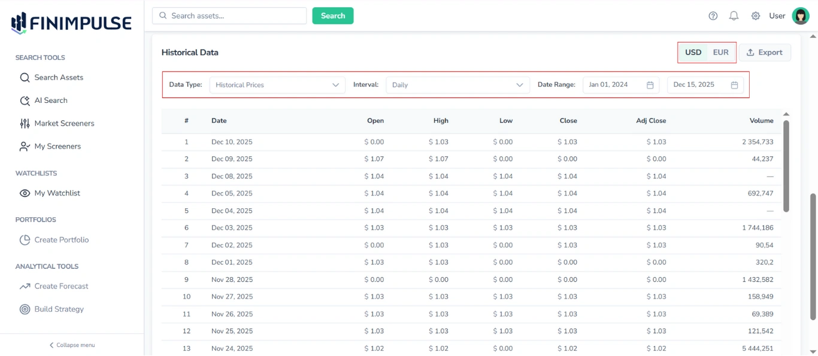This screenshot has height=356, width=818.
Task: Open the settings gear
Action: tap(755, 16)
